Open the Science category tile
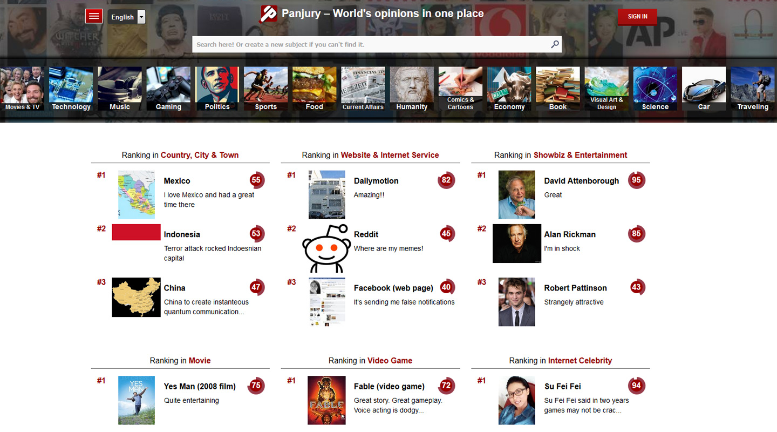Screen dimensions: 777x432 point(655,89)
